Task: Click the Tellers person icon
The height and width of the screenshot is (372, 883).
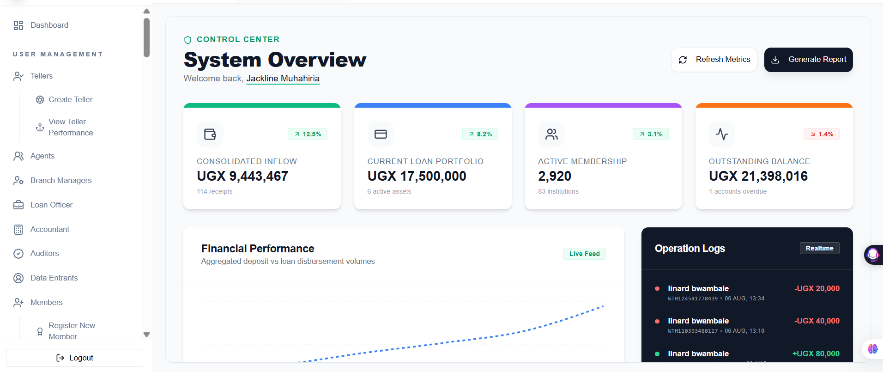Action: [18, 76]
